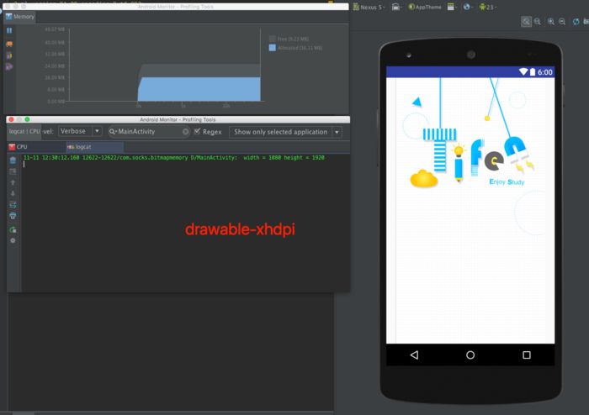Clear the MainActivity search text
The height and width of the screenshot is (415, 589).
click(186, 132)
